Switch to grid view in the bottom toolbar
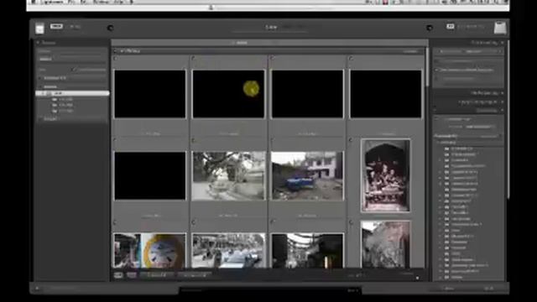 coord(118,275)
